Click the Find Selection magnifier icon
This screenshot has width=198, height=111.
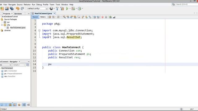(64, 17)
